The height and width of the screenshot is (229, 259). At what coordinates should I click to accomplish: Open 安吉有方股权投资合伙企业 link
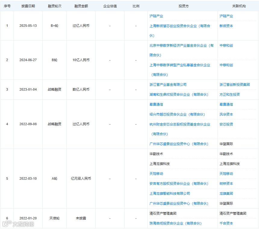pyautogui.click(x=179, y=184)
